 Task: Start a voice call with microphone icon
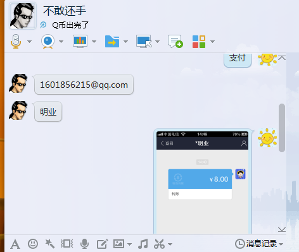(x=16, y=41)
